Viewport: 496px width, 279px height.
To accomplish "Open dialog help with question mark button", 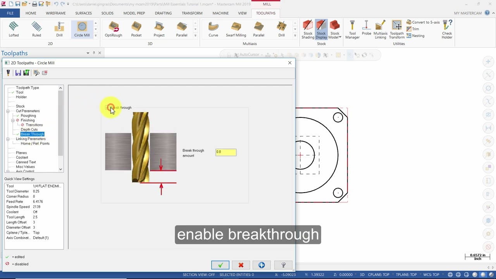I will (x=283, y=265).
